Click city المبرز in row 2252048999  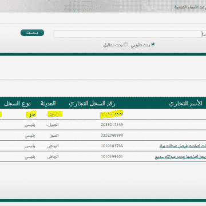[x=54, y=136]
